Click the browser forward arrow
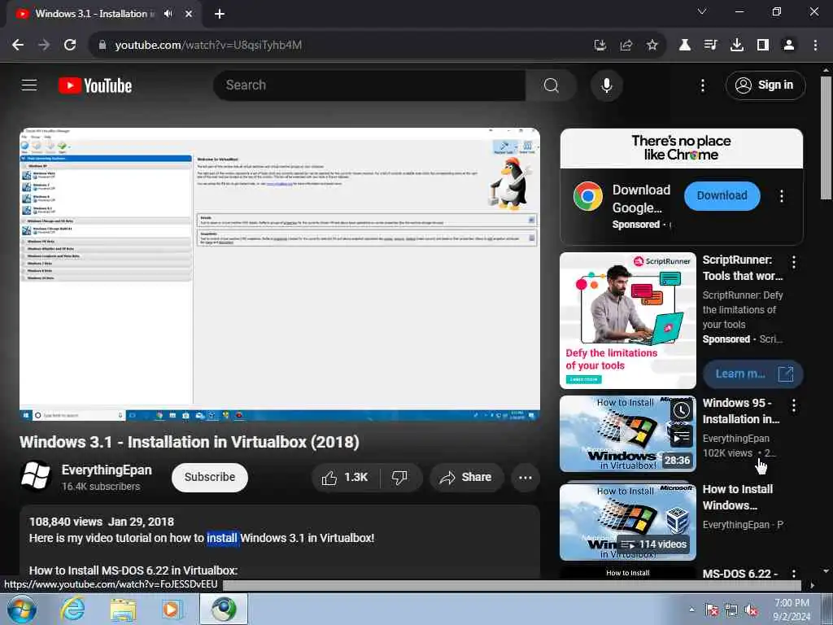Image resolution: width=833 pixels, height=625 pixels. pos(44,46)
